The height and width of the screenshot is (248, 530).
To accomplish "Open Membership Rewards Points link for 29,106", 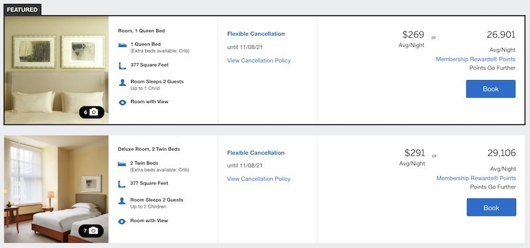I will [x=476, y=178].
